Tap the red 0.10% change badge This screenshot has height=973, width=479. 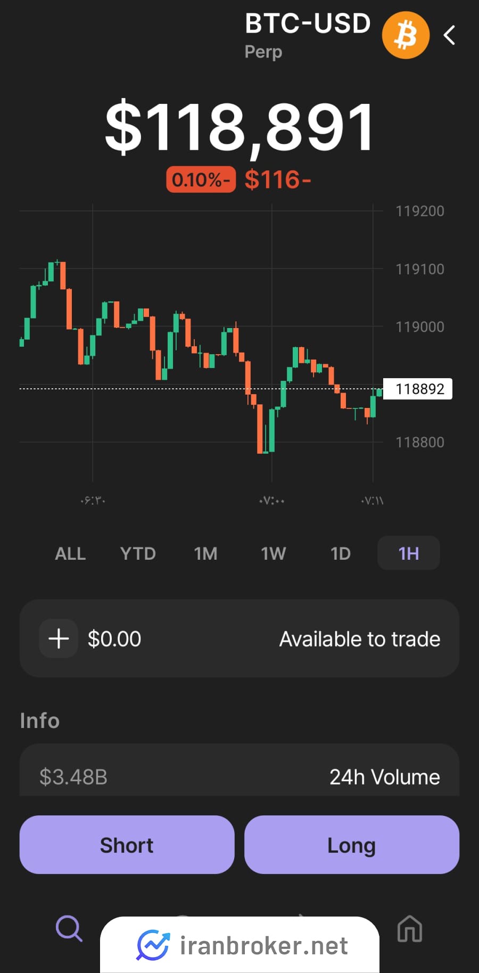coord(201,179)
